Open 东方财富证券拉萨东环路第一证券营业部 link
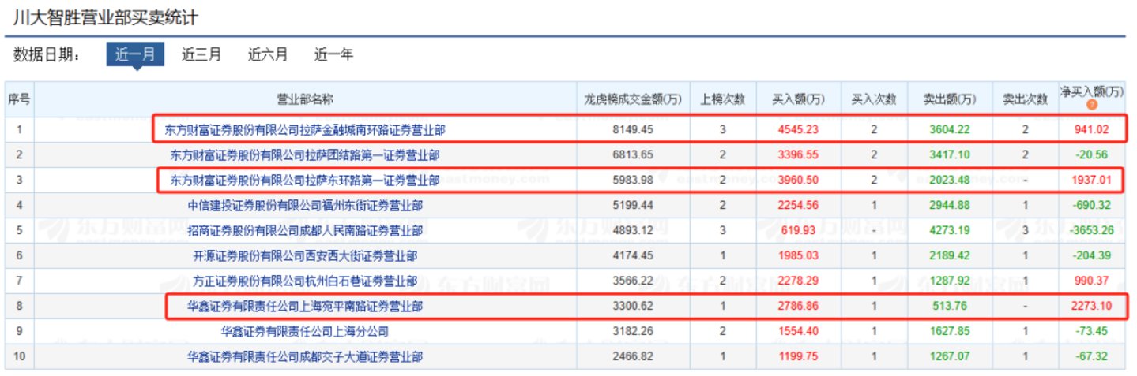 [304, 180]
